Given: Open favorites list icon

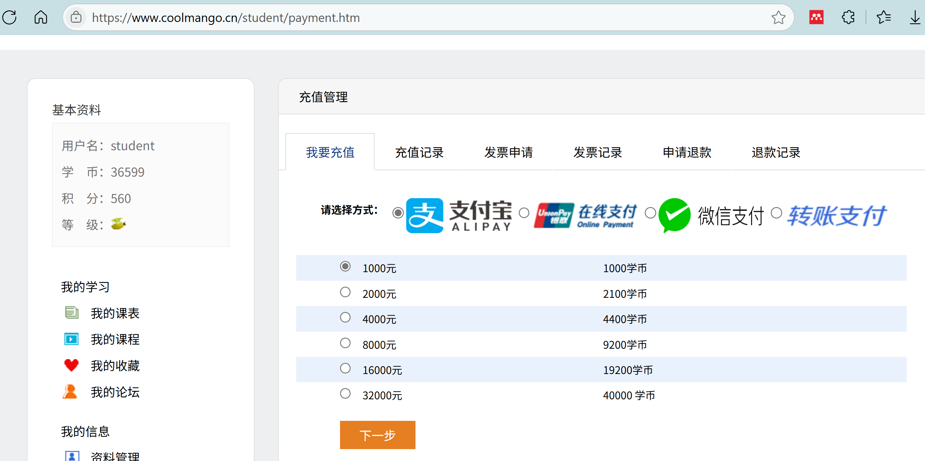Looking at the screenshot, I should (884, 17).
